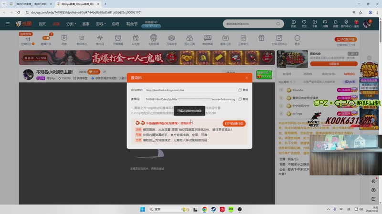Click the 开播 start-streaming header icon

[325, 23]
